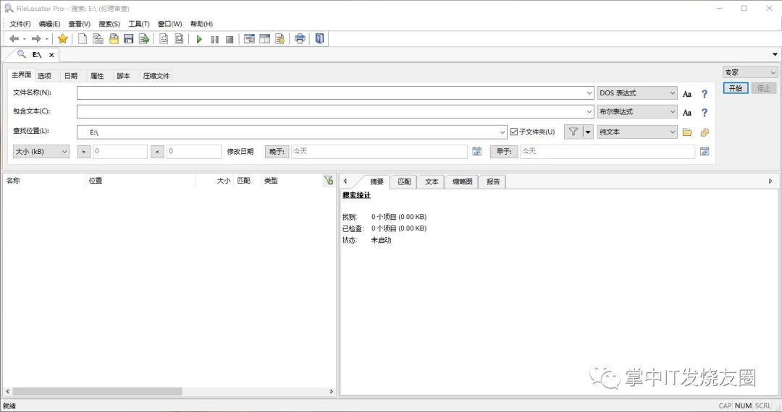Sort by the 名称 column header
The image size is (782, 412).
(44, 181)
